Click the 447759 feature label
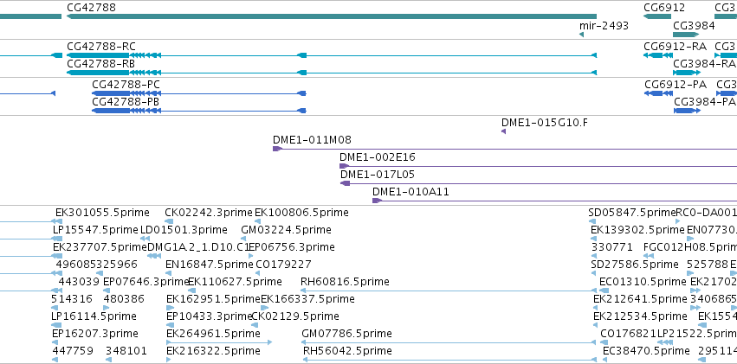The height and width of the screenshot is (364, 737). click(x=73, y=351)
